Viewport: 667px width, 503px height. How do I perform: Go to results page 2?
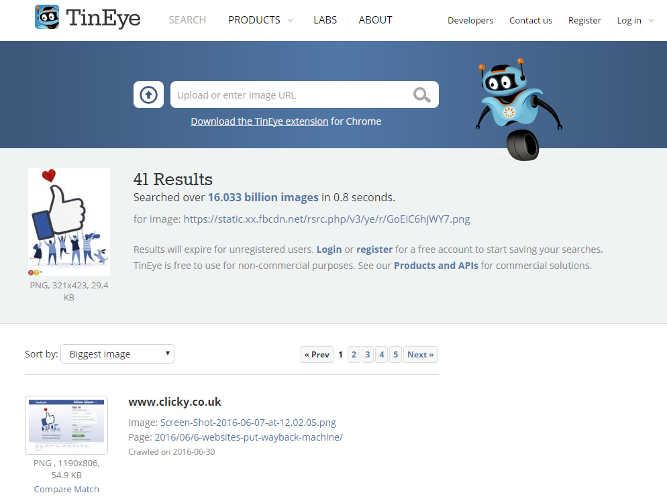pos(354,354)
